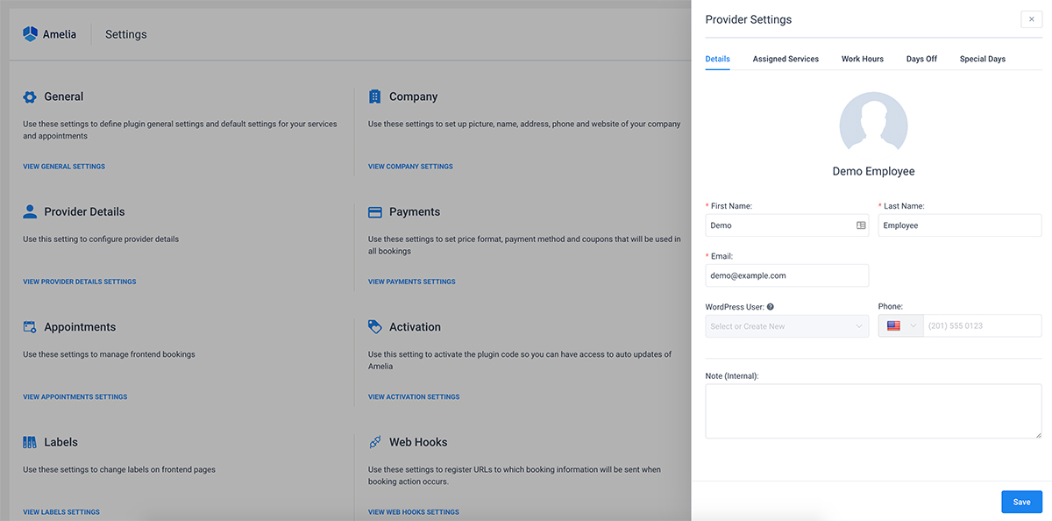This screenshot has width=1052, height=521.
Task: Click the Settings page title
Action: [x=126, y=34]
